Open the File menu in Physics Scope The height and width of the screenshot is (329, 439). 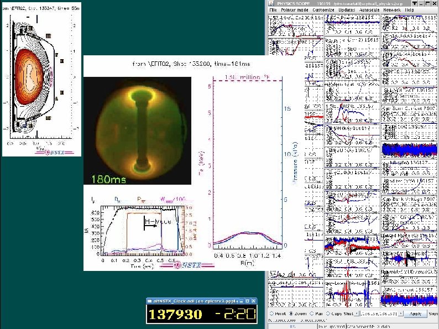pyautogui.click(x=273, y=10)
